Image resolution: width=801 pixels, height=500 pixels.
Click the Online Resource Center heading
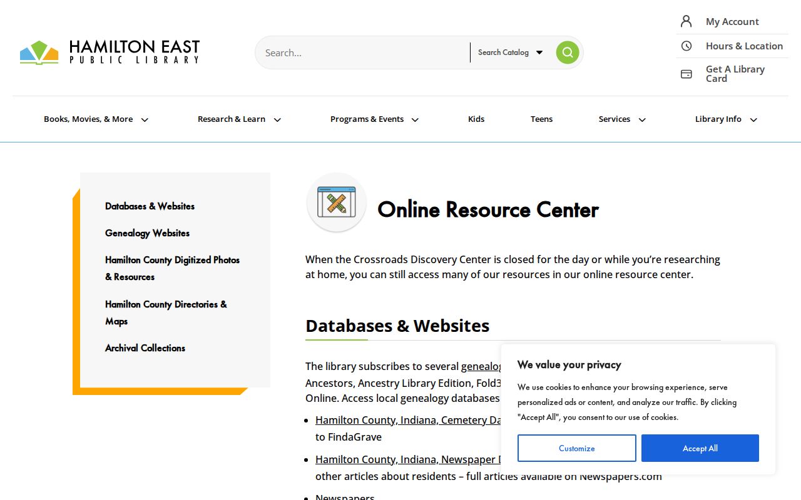[x=488, y=209]
